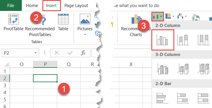Screen dimensions: 212x108
Task: Open Insert Waterfall Chart dropdown
Action: [x=182, y=16]
